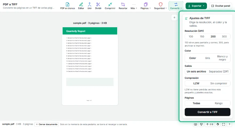This screenshot has width=235, height=128.
Task: Open the Editar pencil tool
Action: pyautogui.click(x=81, y=6)
